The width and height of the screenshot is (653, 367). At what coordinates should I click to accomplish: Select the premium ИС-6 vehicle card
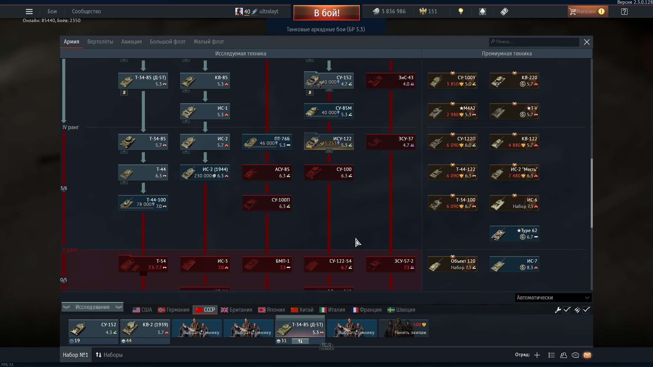515,203
